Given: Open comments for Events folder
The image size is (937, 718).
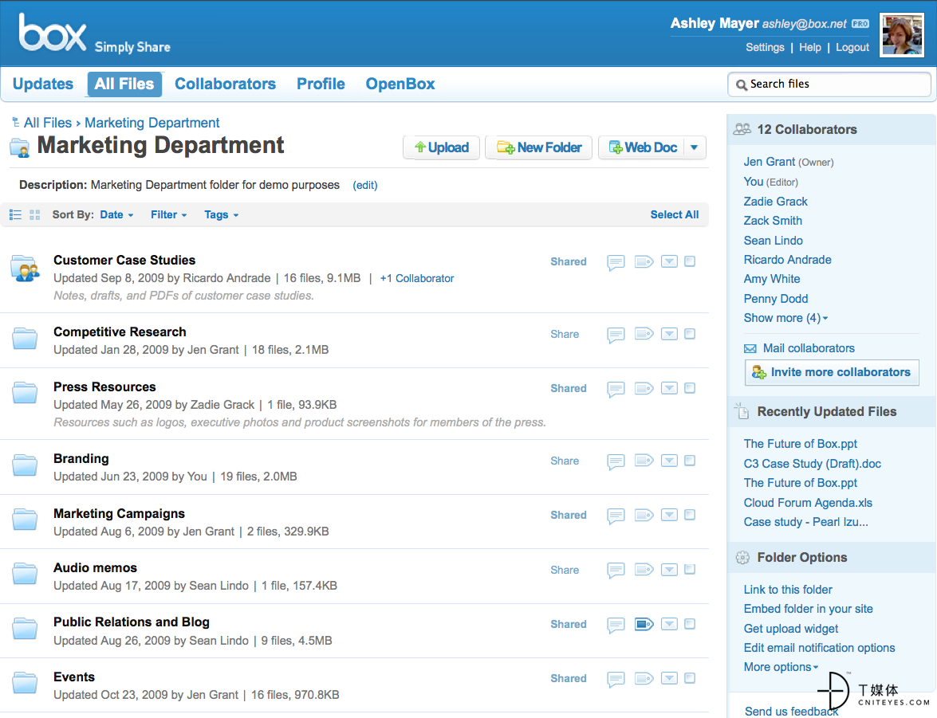Looking at the screenshot, I should 616,680.
